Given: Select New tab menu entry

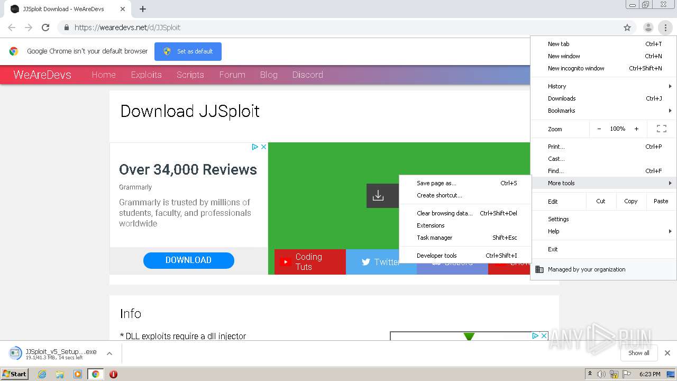Looking at the screenshot, I should click(603, 44).
